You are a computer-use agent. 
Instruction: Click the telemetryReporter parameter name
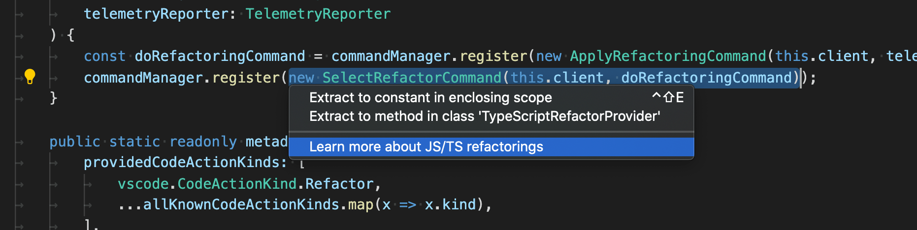[x=155, y=14]
